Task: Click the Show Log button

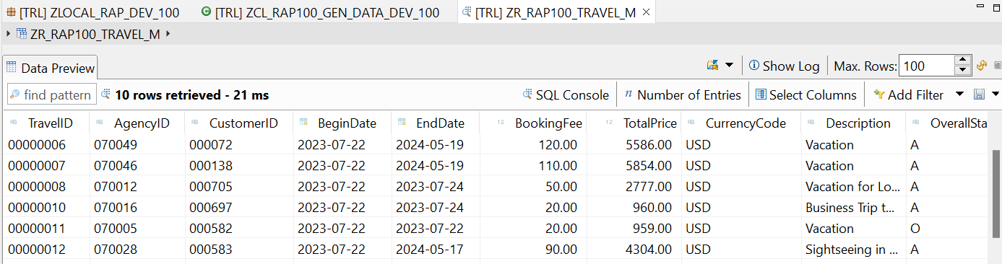Action: click(785, 66)
